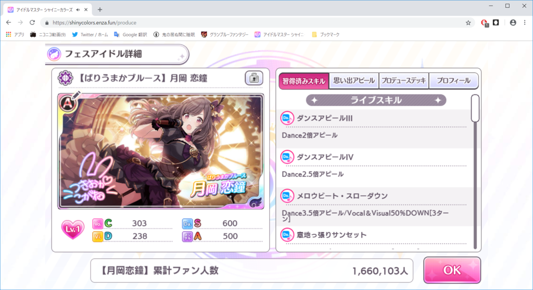Select the プロフィール tab
533x290 pixels.
pyautogui.click(x=453, y=81)
